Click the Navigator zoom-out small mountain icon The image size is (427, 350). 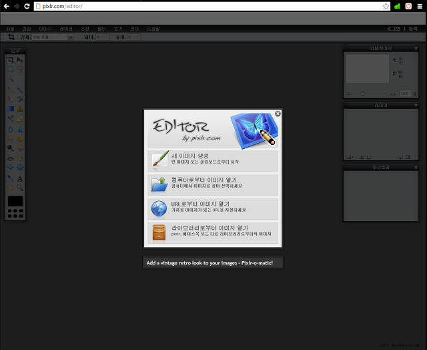pos(348,94)
